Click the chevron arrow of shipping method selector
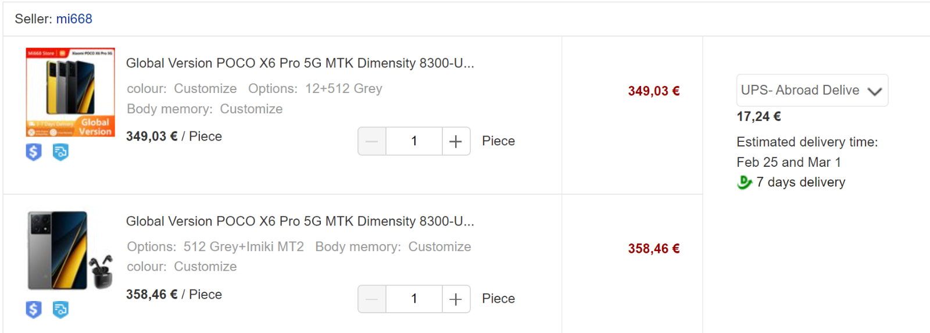The width and height of the screenshot is (930, 333). click(x=875, y=91)
